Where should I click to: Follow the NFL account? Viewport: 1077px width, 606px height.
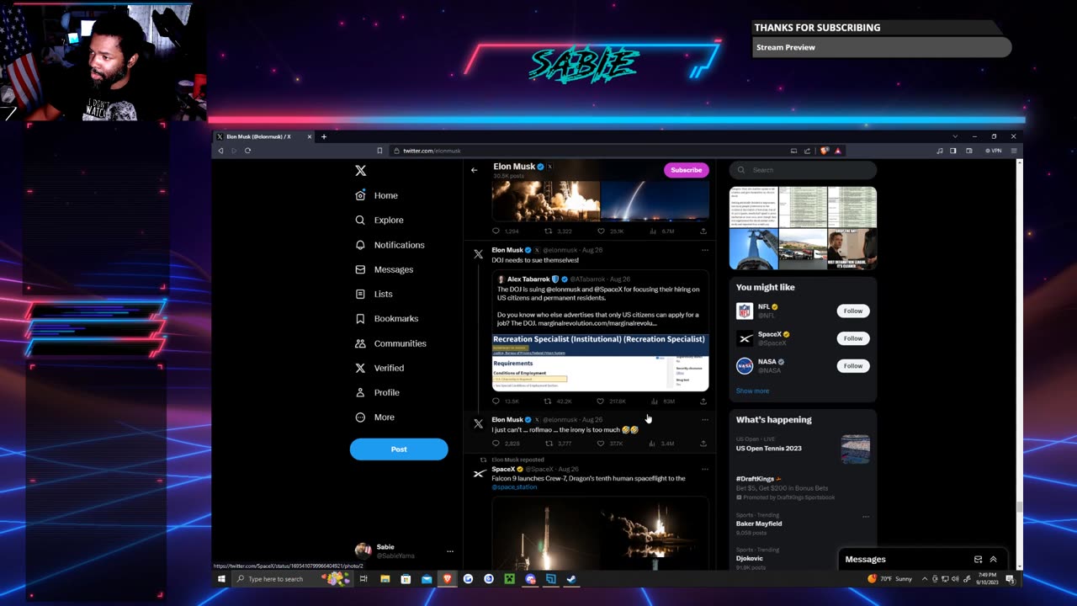[x=852, y=311]
